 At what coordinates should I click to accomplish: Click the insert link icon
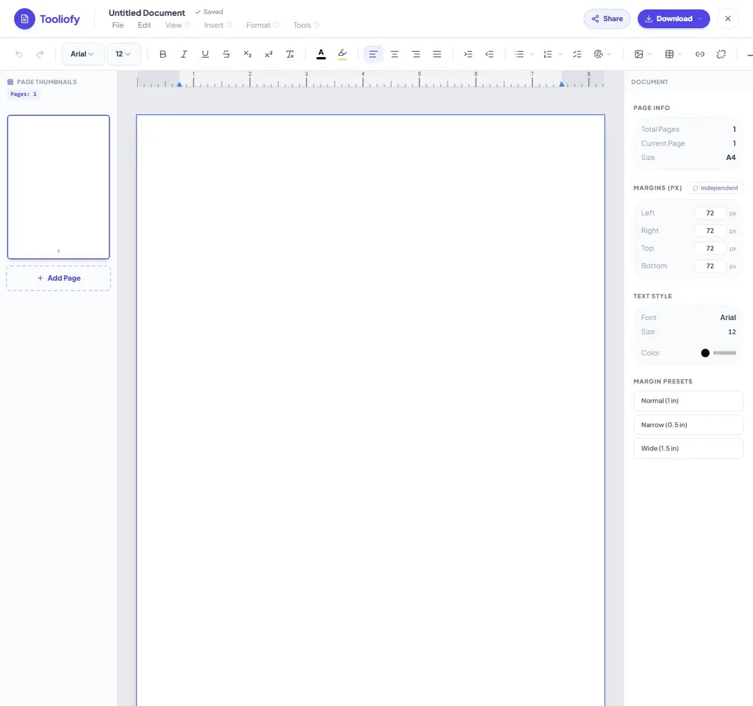coord(700,54)
